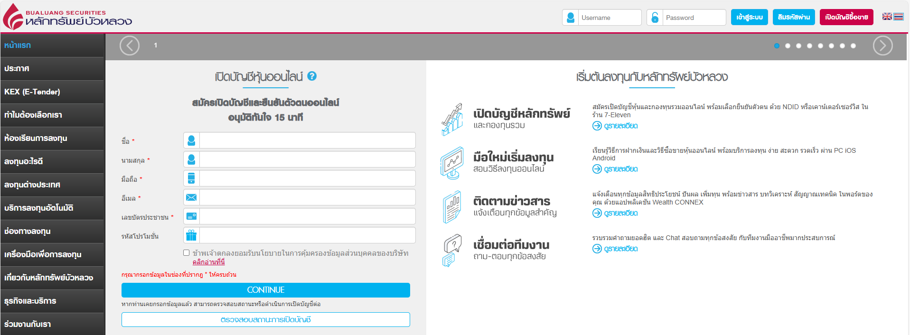The height and width of the screenshot is (335, 910).
Task: Click arrow icon under เชื่อมต่อทีมงาน description
Action: pyautogui.click(x=597, y=249)
